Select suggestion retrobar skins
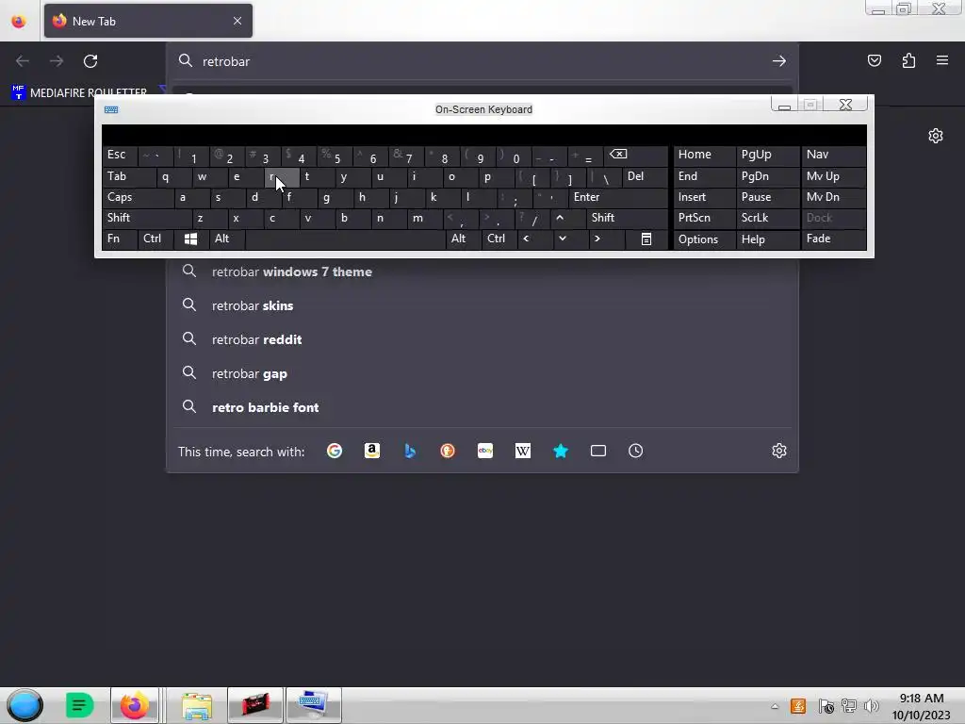965x724 pixels. click(x=482, y=305)
